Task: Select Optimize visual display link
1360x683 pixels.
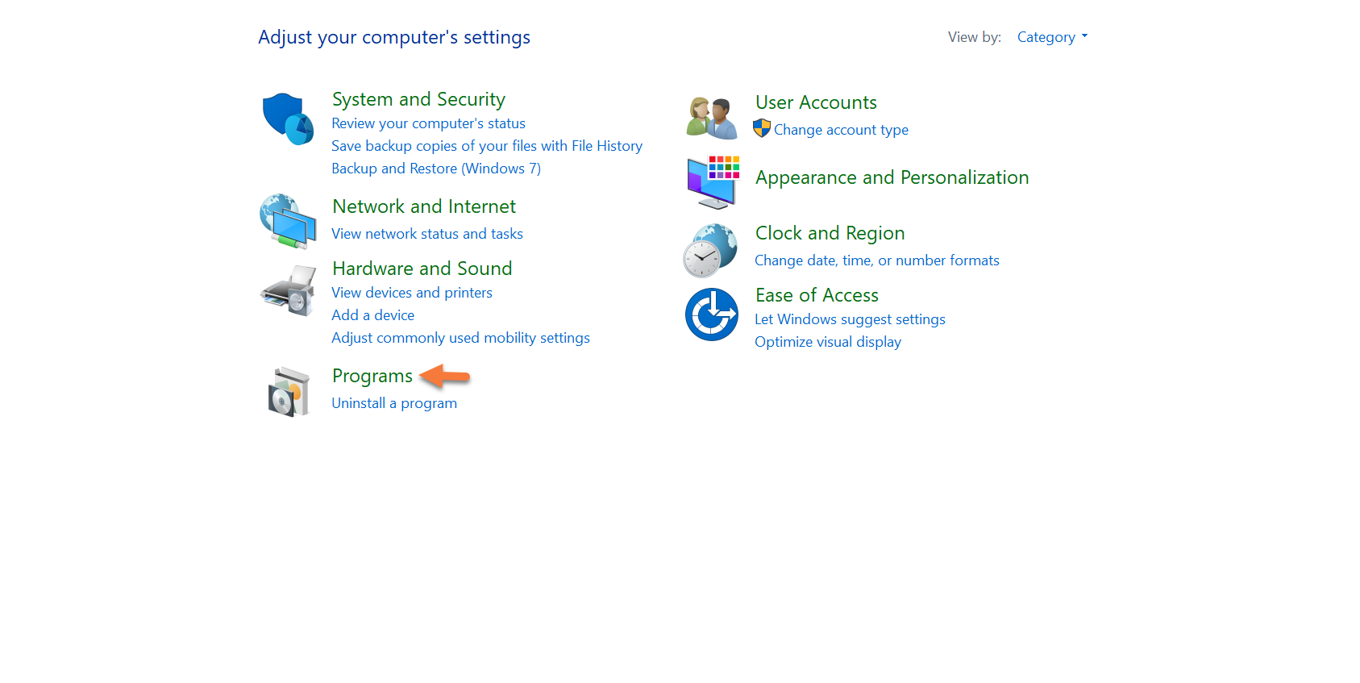Action: tap(828, 342)
